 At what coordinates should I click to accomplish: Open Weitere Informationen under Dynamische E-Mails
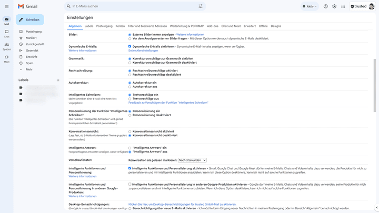point(83,50)
